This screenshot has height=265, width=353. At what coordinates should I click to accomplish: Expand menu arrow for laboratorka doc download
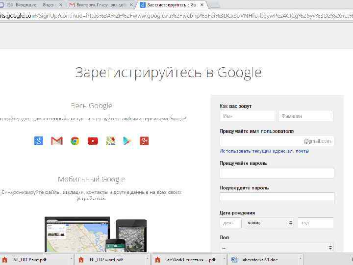(x=301, y=260)
